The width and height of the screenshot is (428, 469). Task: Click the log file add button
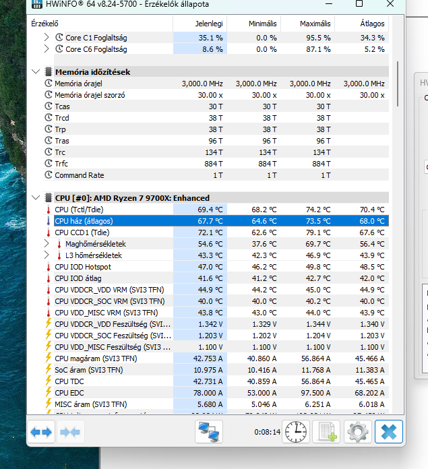point(326,432)
